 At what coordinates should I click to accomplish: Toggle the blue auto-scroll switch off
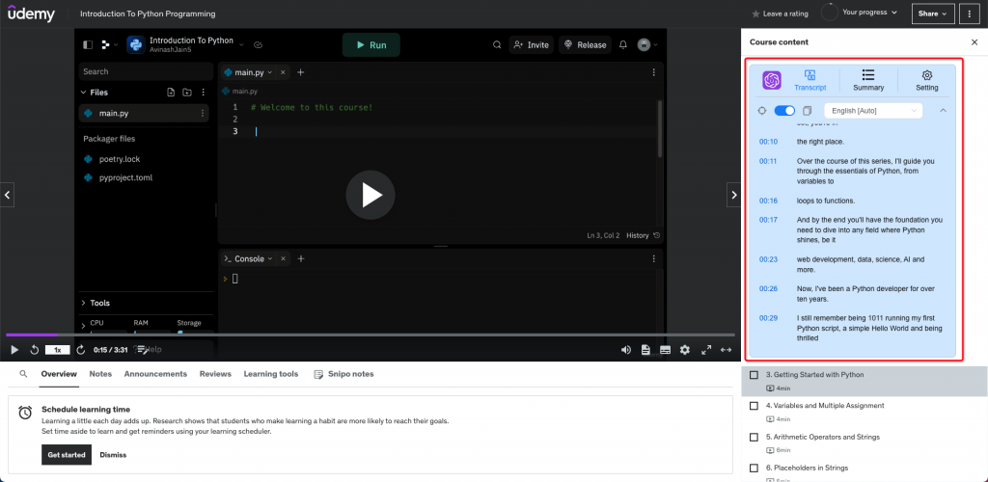(x=784, y=111)
